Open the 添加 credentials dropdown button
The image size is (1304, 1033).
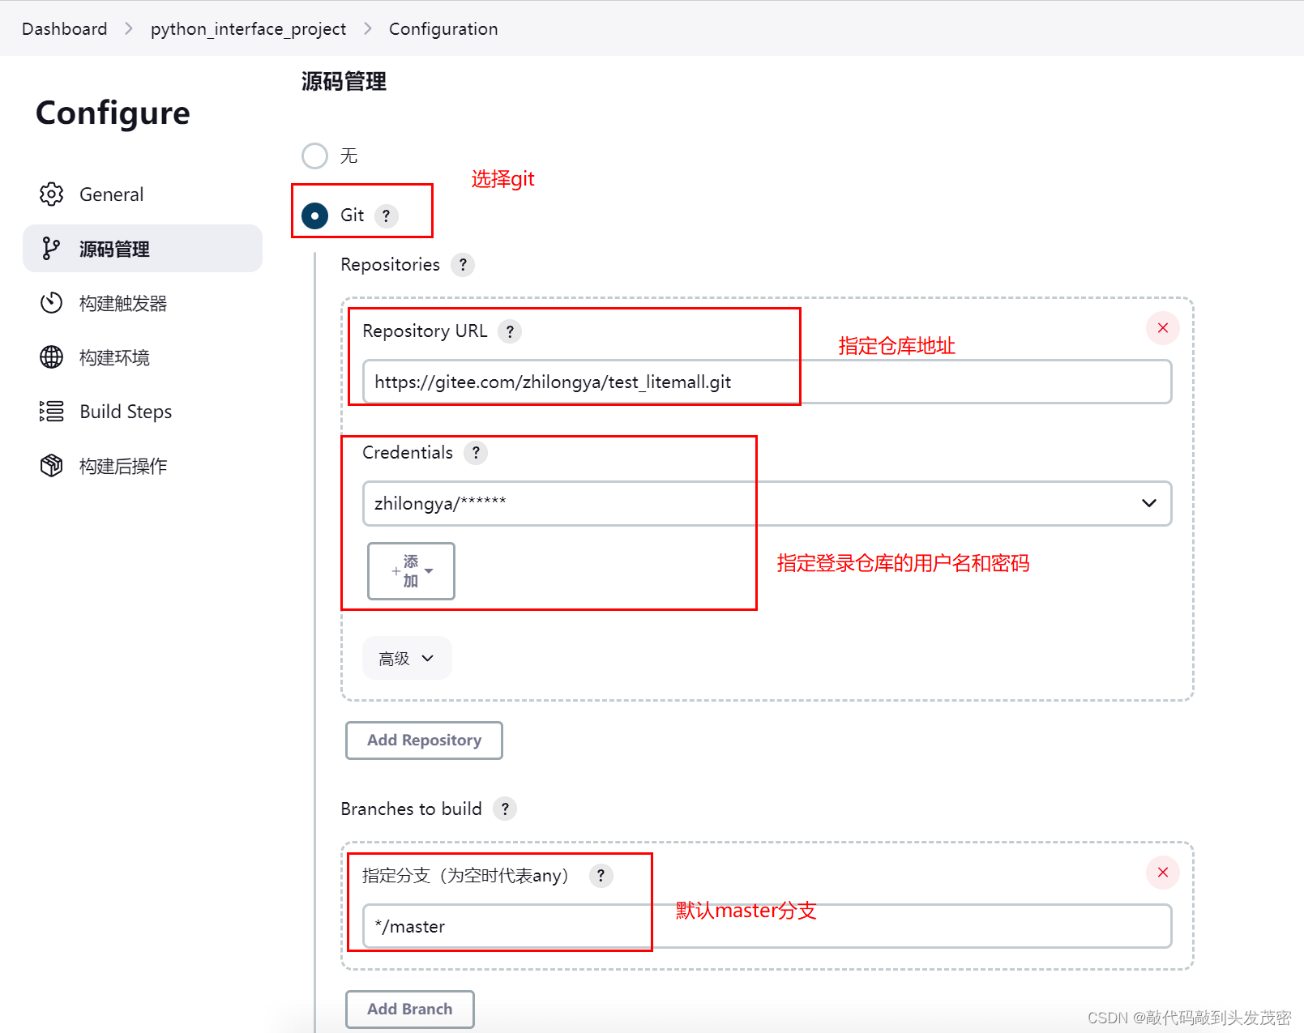(x=411, y=571)
